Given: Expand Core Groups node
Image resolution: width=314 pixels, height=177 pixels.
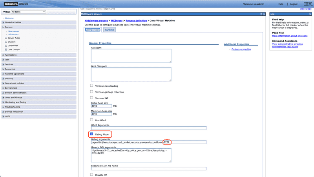Looking at the screenshot, I should point(6,49).
